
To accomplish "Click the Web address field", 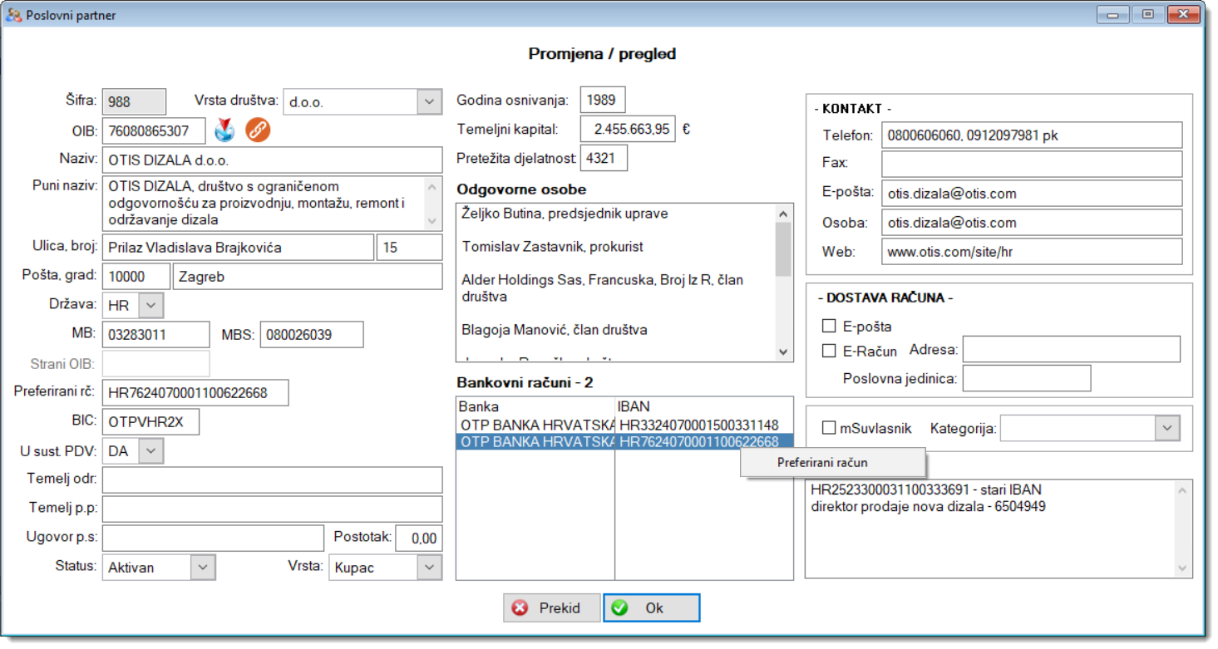I will (x=1032, y=251).
